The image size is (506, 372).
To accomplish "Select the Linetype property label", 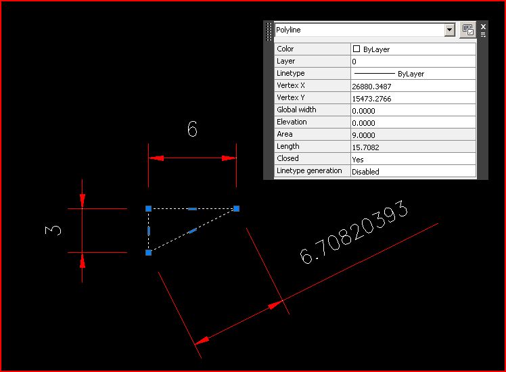I will (290, 73).
